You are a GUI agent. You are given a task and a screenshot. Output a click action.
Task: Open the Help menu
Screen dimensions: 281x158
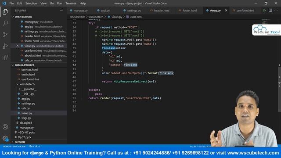pyautogui.click(x=83, y=4)
